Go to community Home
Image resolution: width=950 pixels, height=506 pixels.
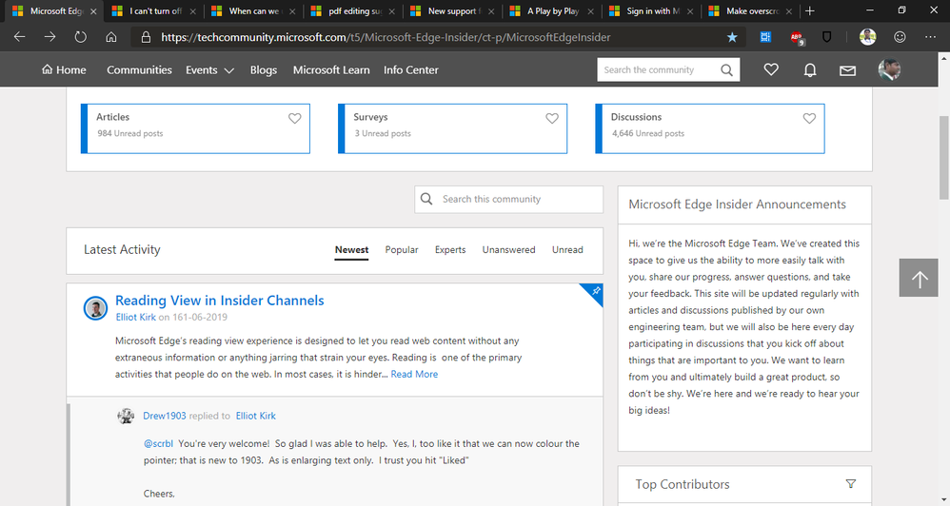point(64,70)
